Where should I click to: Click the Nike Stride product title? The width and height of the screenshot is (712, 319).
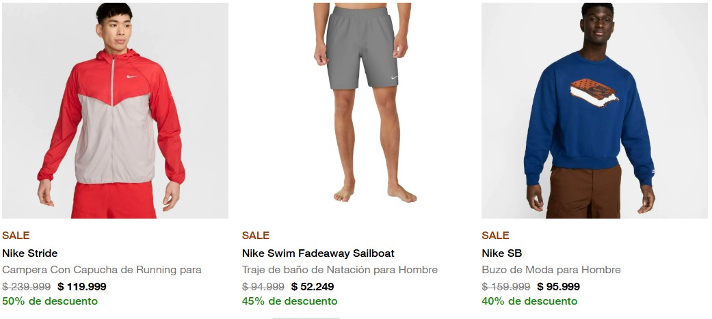tap(29, 253)
